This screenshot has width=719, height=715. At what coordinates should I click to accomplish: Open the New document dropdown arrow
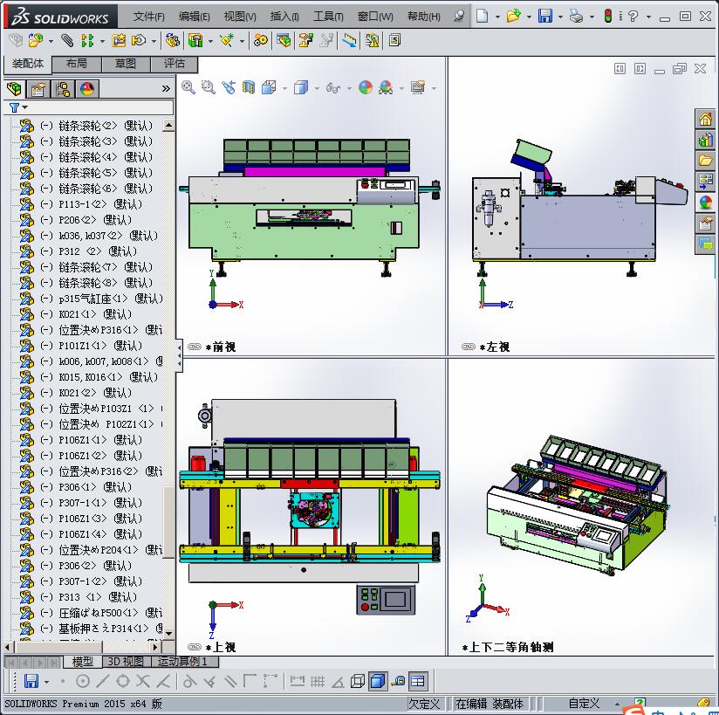(x=497, y=17)
